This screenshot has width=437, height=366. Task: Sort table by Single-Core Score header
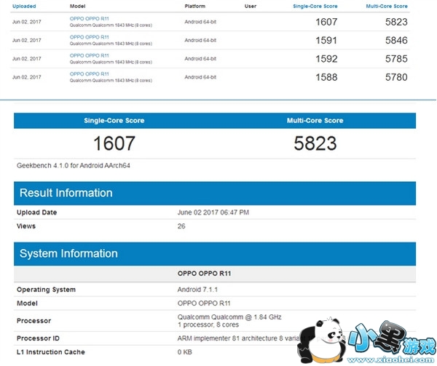click(x=315, y=6)
